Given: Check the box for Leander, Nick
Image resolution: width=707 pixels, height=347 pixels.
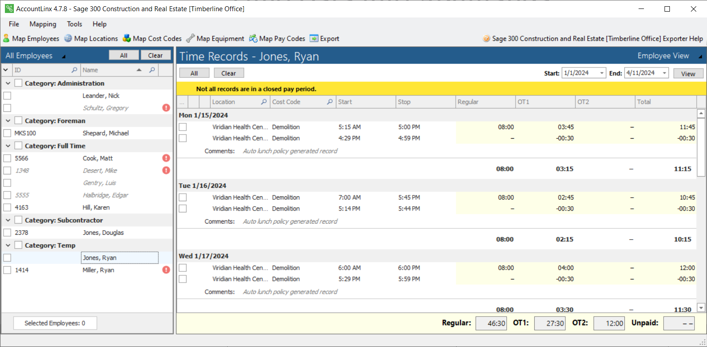Looking at the screenshot, I should point(7,96).
